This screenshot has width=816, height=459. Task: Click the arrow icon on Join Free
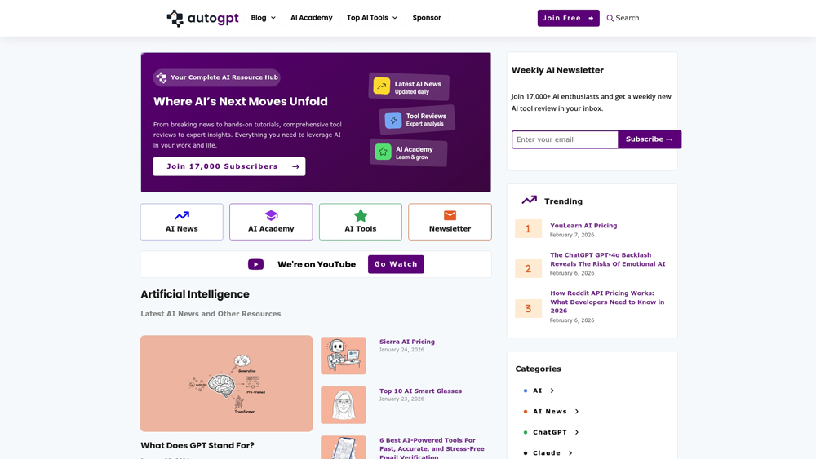(591, 18)
